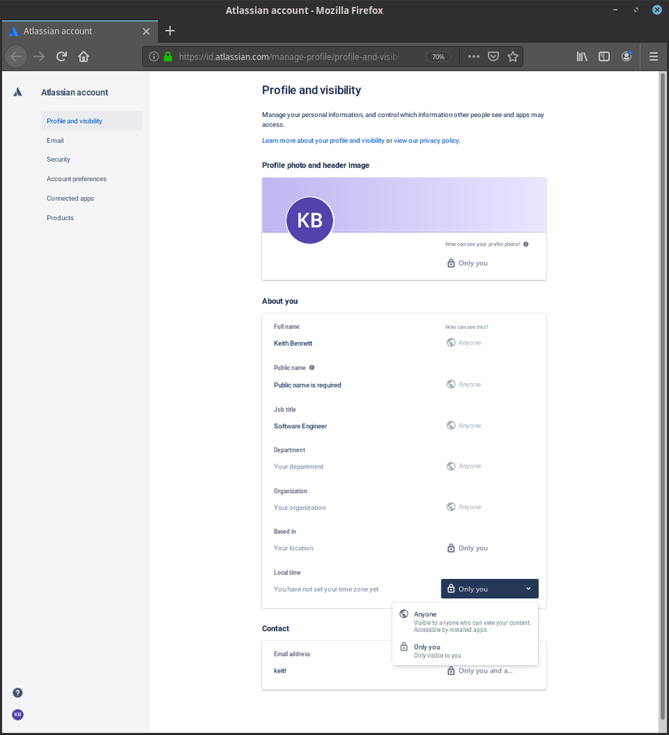Click the Atlassian logo in the sidebar
The width and height of the screenshot is (669, 735).
click(18, 92)
